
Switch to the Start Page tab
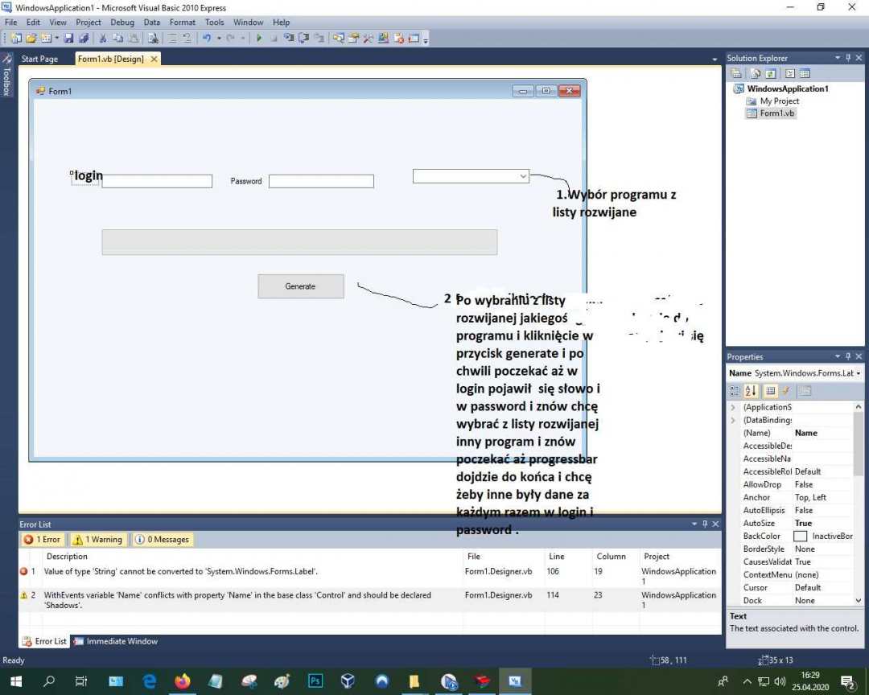(39, 59)
